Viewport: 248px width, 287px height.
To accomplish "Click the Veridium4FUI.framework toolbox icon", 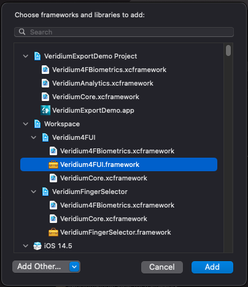I will point(53,164).
